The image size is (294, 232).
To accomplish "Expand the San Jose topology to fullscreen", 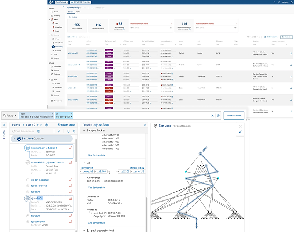I will pyautogui.click(x=240, y=127).
